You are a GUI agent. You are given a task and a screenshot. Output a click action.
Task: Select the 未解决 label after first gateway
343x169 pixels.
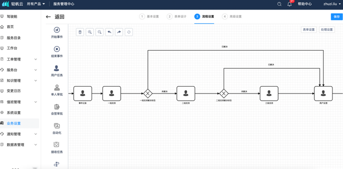165,91
